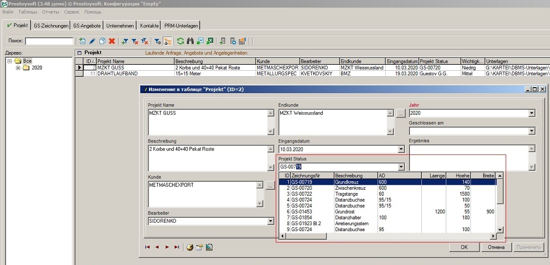Click the Отмена cancel button
Screen dimensions: 550x265
point(496,247)
